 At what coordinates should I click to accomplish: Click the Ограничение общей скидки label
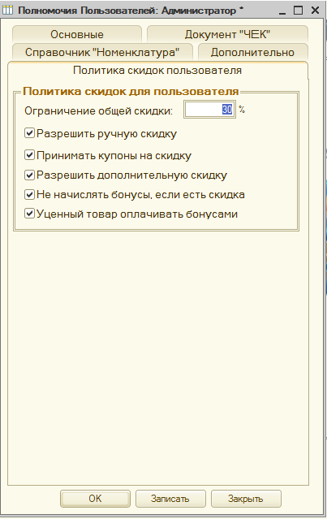coord(98,110)
